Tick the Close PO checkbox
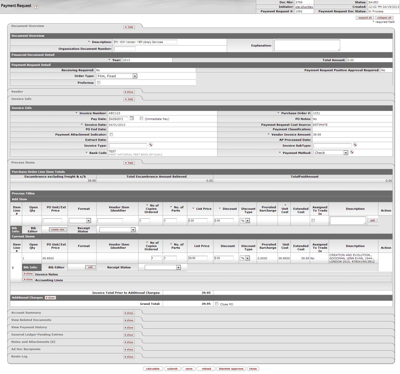Viewport: 400px width, 374px height. pyautogui.click(x=217, y=304)
